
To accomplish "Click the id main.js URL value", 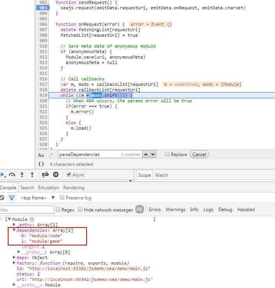I will click(89, 268).
